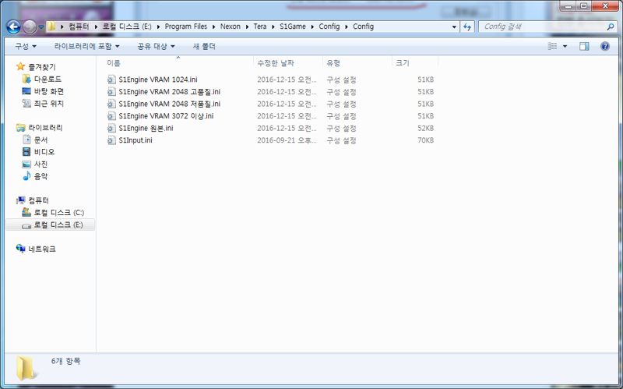Select file S1Engine 원본.ini
This screenshot has width=623, height=389.
(x=146, y=128)
